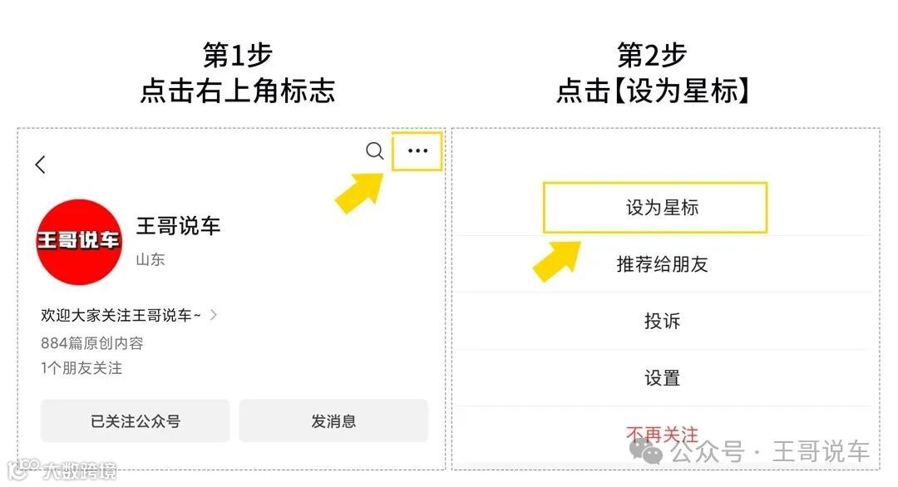Screen dimensions: 898x487
Task: Expand the 欢迎大家关注王哥说车 description chevron
Action: tap(214, 315)
